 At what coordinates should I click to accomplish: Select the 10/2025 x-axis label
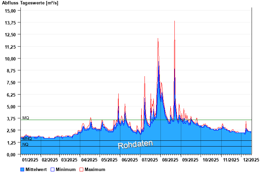pos(210,160)
